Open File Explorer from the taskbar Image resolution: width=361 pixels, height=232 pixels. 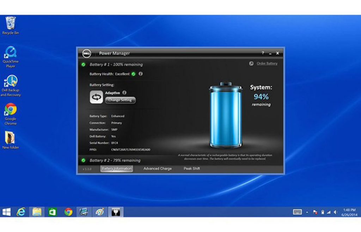[37, 212]
